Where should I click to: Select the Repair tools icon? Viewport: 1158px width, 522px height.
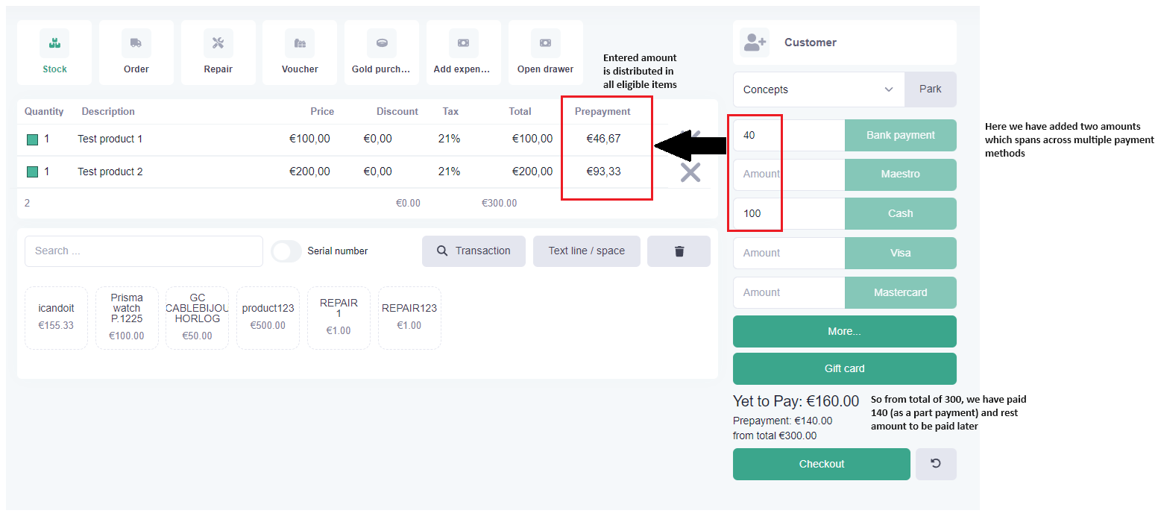point(218,43)
